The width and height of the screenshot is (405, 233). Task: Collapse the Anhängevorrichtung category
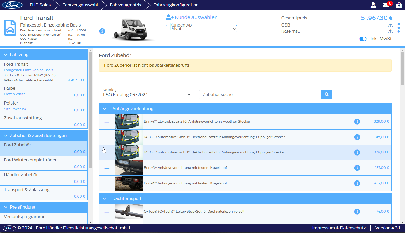245,109
